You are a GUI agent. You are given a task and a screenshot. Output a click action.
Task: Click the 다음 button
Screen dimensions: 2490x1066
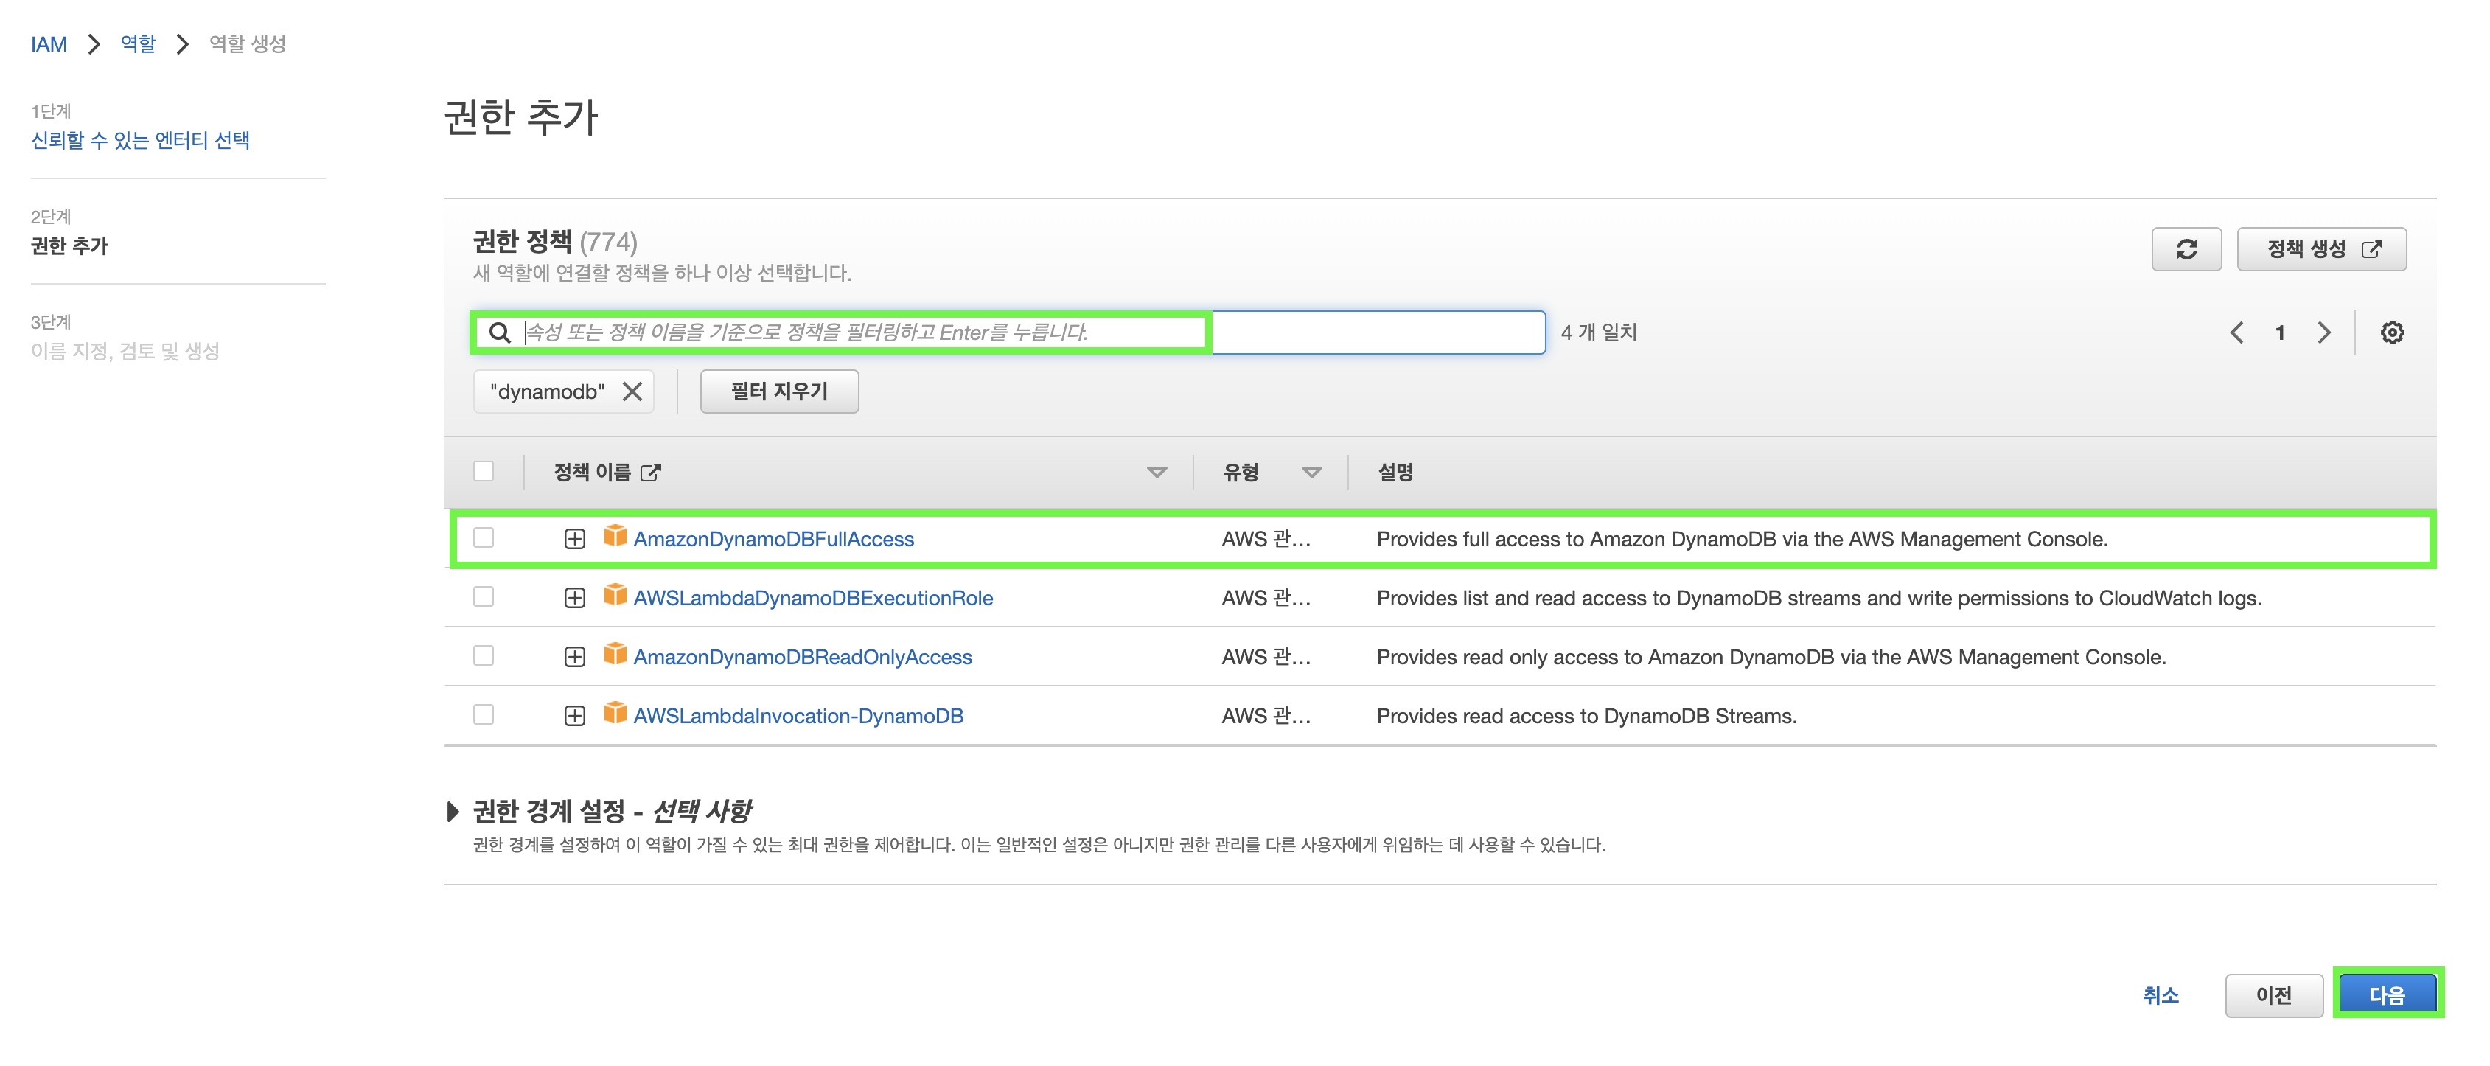point(2385,994)
